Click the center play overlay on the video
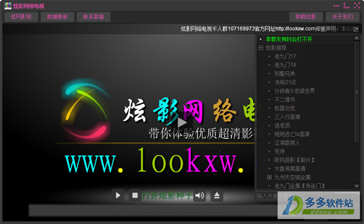 [x=182, y=122]
